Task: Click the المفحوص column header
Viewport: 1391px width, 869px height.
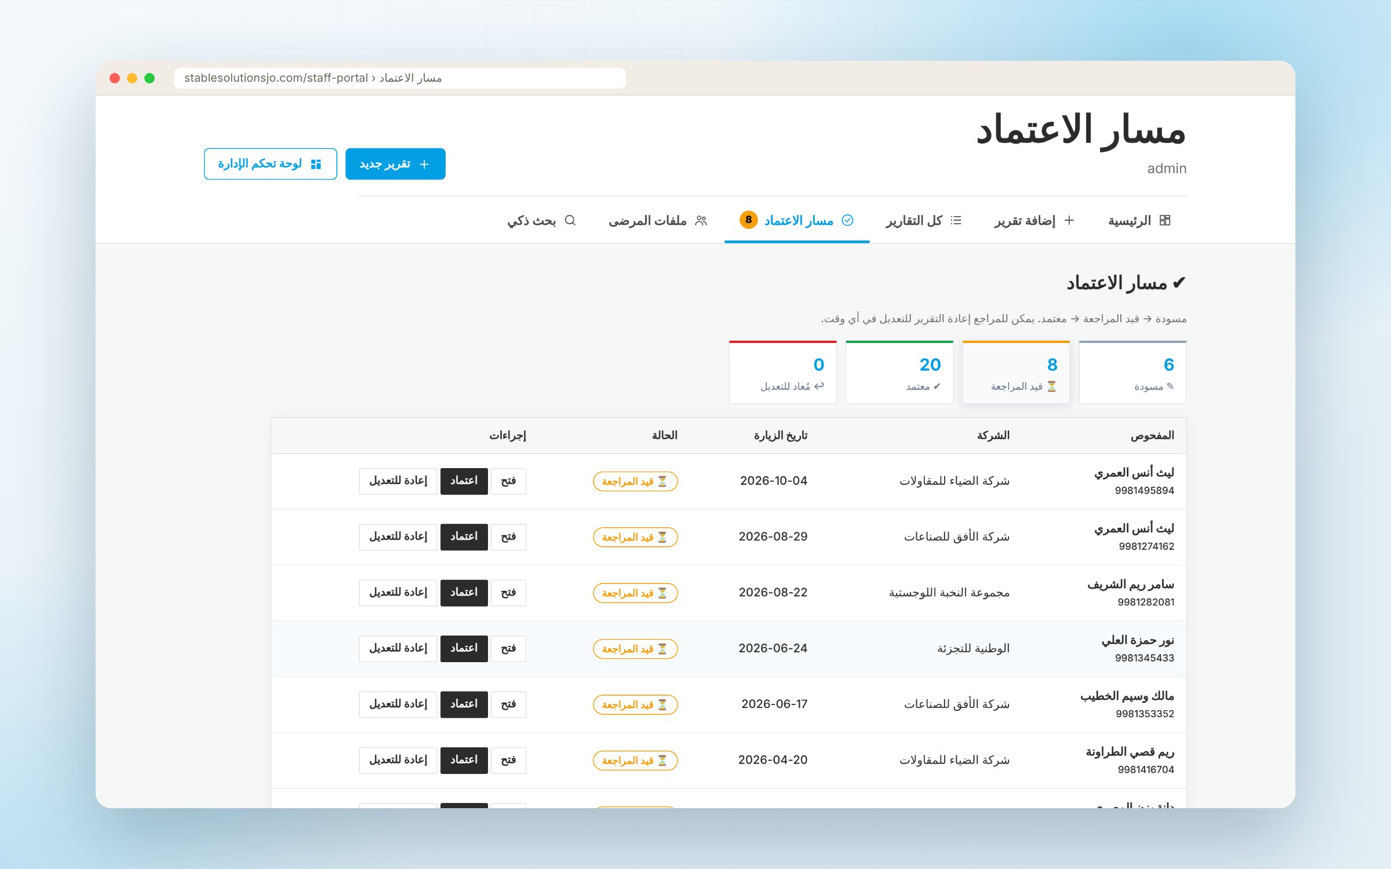Action: click(x=1152, y=436)
